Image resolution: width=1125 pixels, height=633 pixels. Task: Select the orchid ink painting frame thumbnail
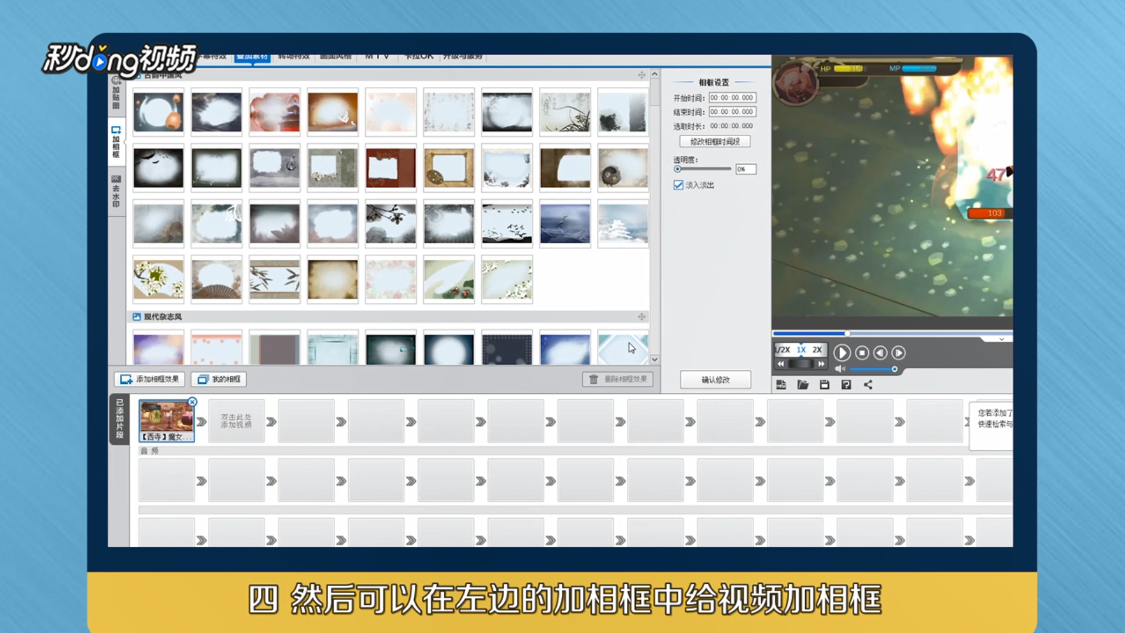[x=565, y=112]
